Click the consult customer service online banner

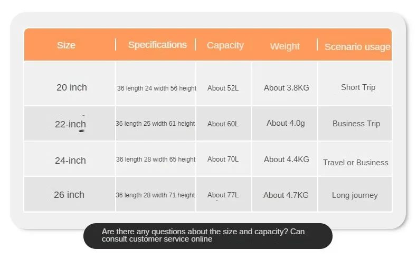208,236
